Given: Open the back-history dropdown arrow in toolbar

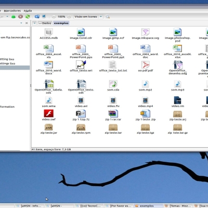Looking at the screenshot, I should point(7,17).
